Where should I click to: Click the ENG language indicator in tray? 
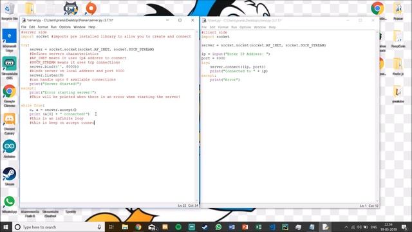tap(373, 227)
